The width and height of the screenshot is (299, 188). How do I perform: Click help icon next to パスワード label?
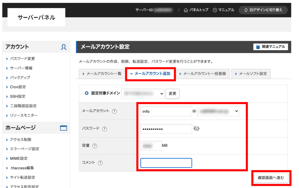pyautogui.click(x=105, y=129)
